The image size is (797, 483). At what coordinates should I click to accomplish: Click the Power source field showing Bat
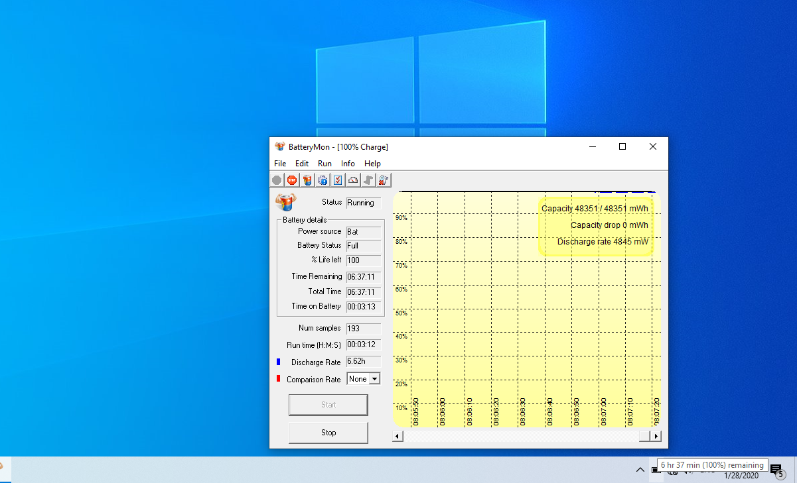pos(364,232)
